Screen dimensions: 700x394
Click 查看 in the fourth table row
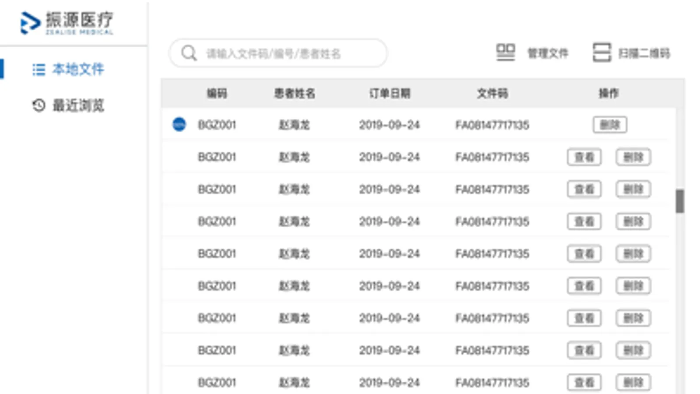pos(584,222)
